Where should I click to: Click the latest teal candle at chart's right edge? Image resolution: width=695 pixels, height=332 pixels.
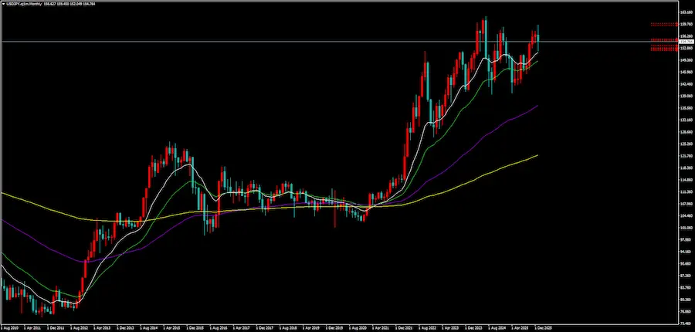537,36
